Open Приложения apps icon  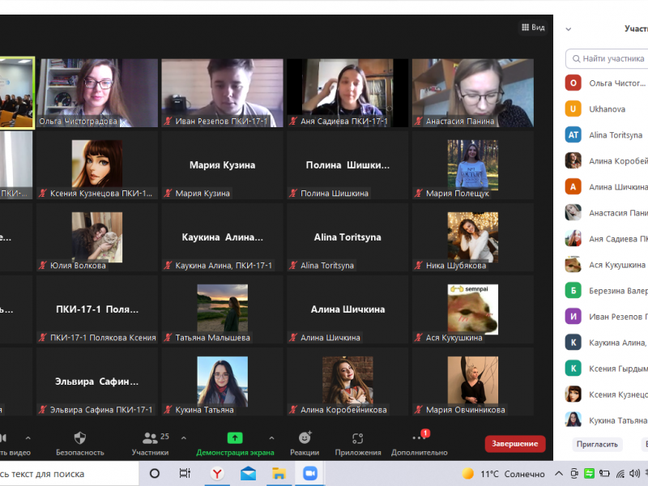tap(357, 438)
